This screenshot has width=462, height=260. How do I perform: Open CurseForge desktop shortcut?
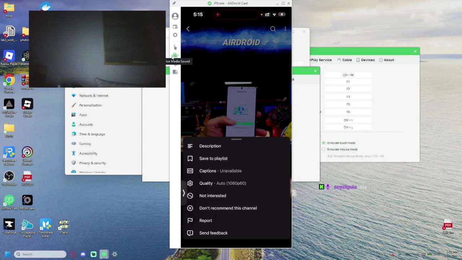tap(9, 226)
